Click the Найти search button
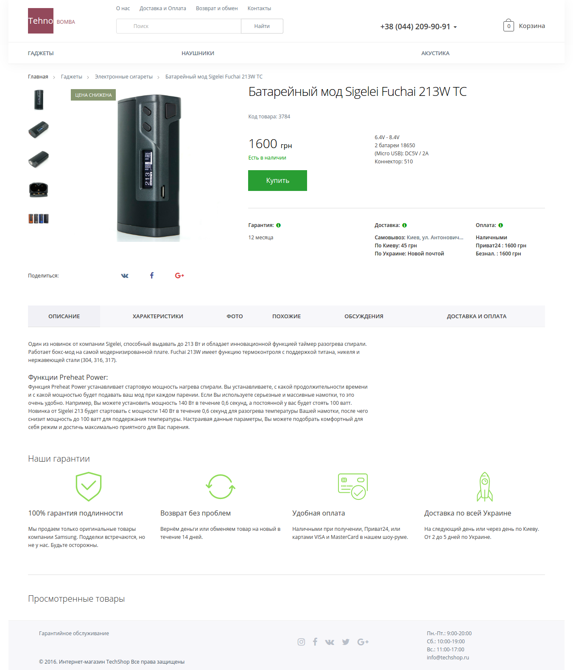Image resolution: width=573 pixels, height=670 pixels. pyautogui.click(x=262, y=26)
